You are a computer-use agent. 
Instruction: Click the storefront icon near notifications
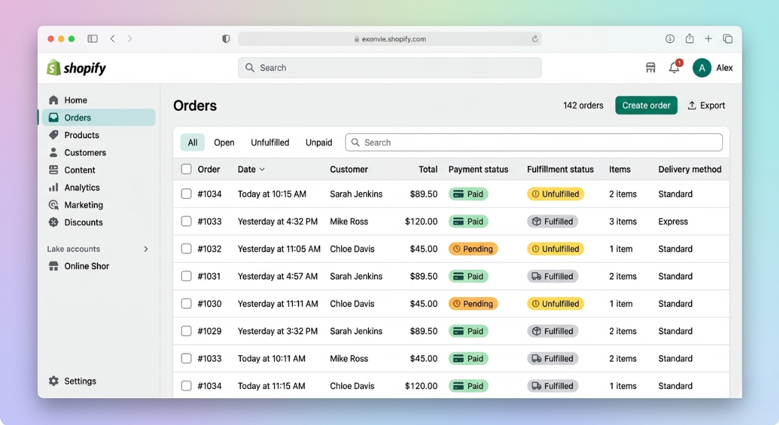(x=650, y=68)
